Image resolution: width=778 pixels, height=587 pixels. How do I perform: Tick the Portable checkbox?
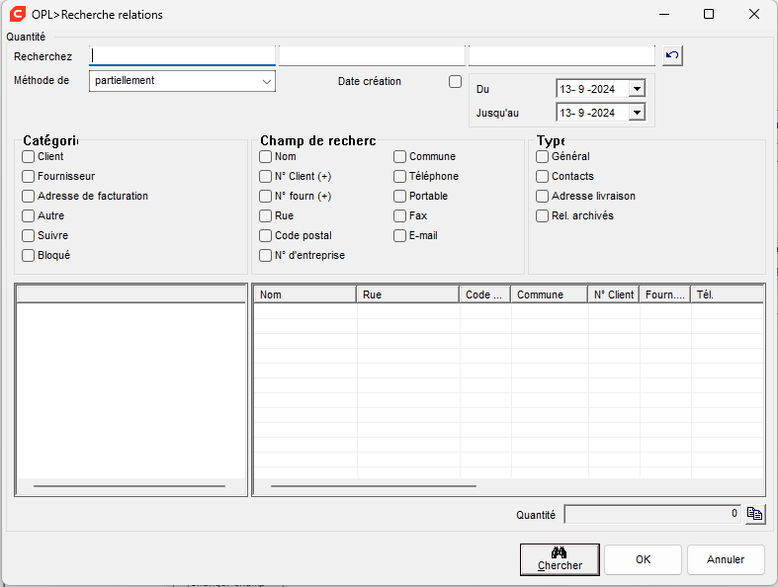400,197
